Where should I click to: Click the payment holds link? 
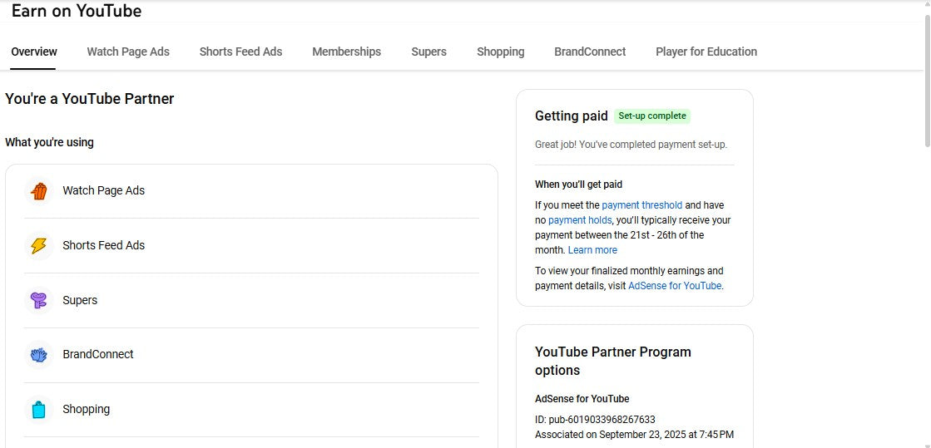[580, 220]
